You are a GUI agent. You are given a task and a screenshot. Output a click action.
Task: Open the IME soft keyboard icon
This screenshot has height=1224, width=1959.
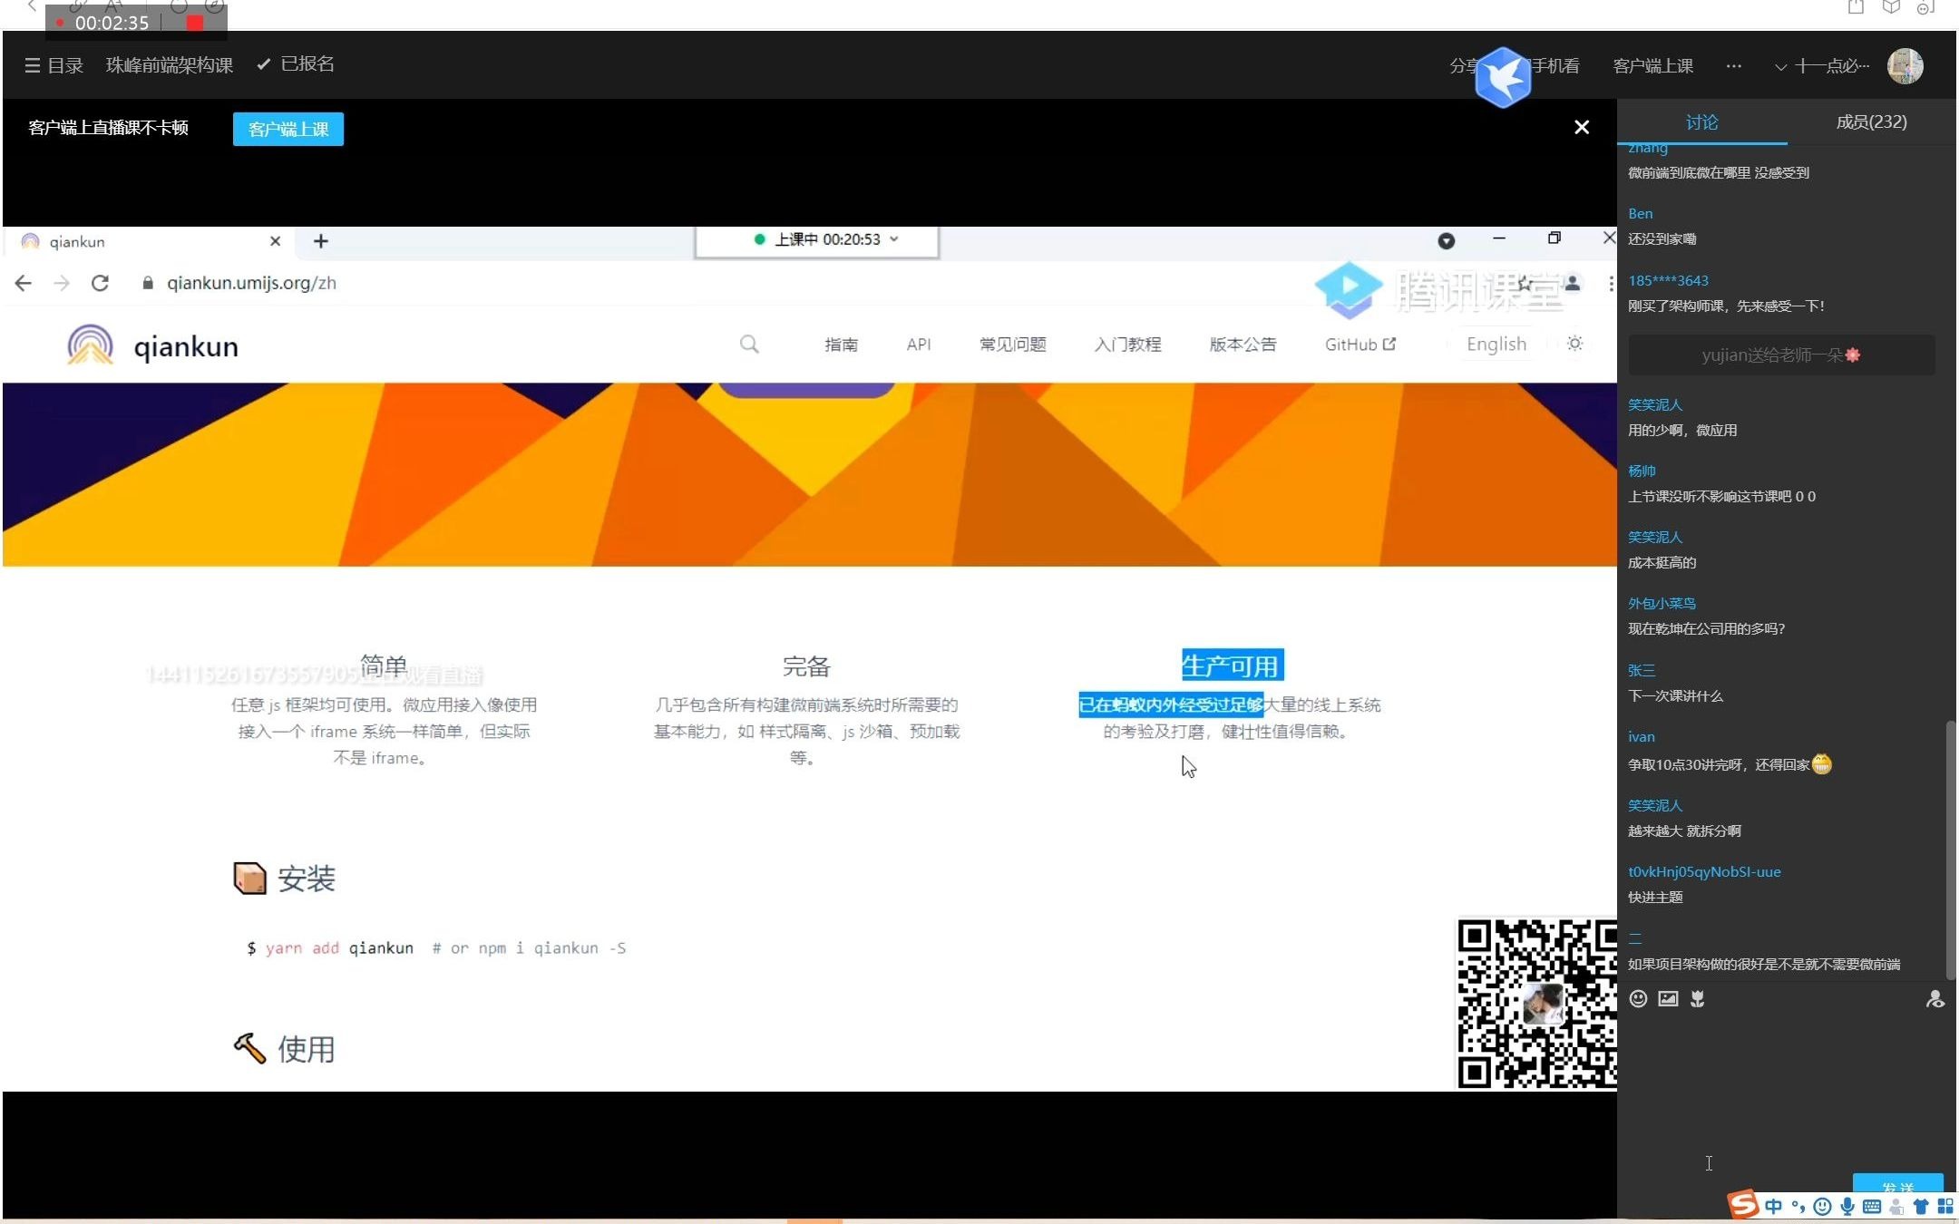coord(1872,1206)
